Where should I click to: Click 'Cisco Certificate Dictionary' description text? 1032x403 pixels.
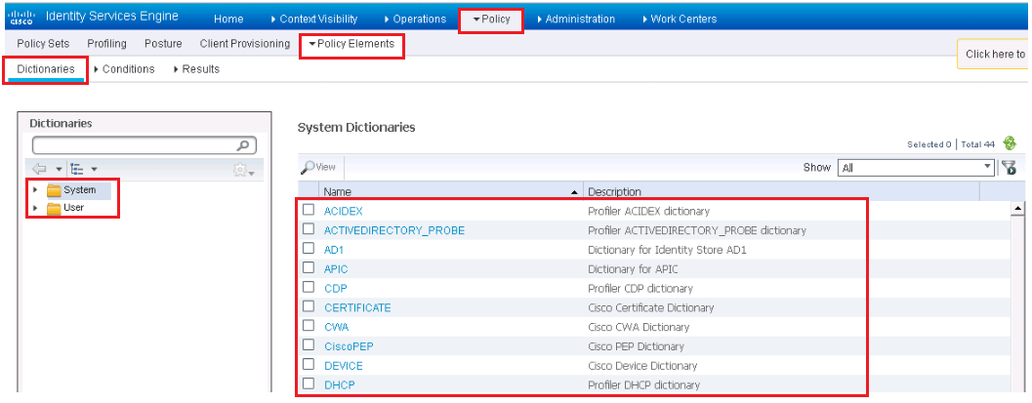point(650,307)
